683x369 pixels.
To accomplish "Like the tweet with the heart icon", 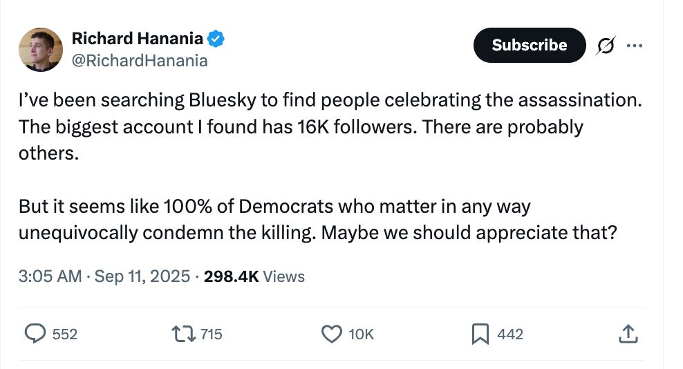I will pyautogui.click(x=332, y=334).
